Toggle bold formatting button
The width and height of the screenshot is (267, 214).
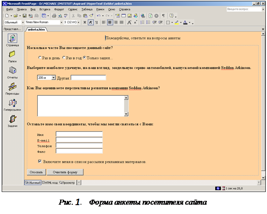85,22
